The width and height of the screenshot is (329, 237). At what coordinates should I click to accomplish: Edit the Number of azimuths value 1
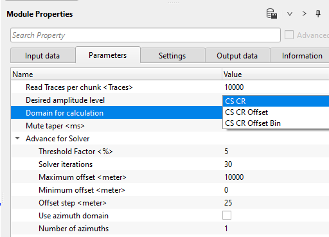226,229
